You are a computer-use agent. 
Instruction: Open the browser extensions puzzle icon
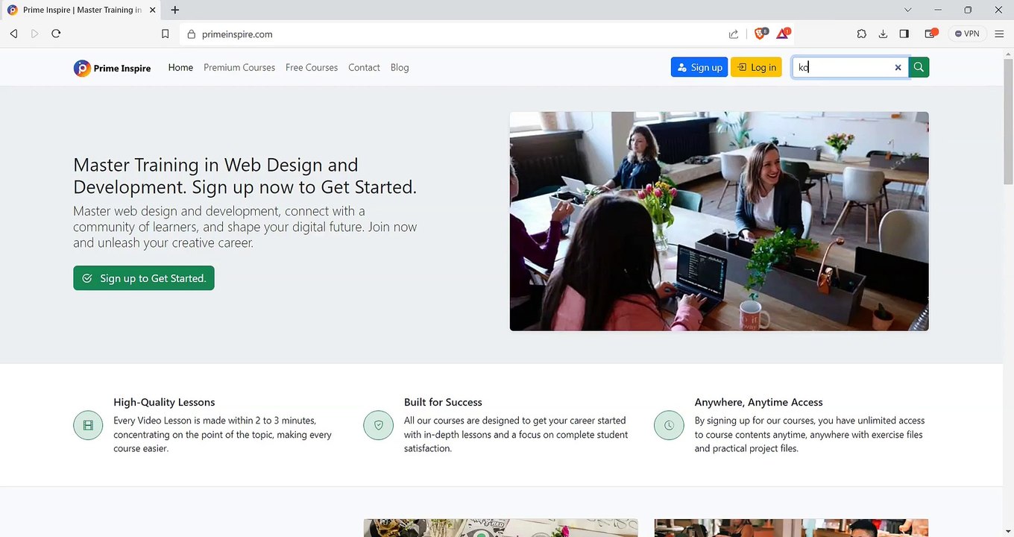point(861,34)
